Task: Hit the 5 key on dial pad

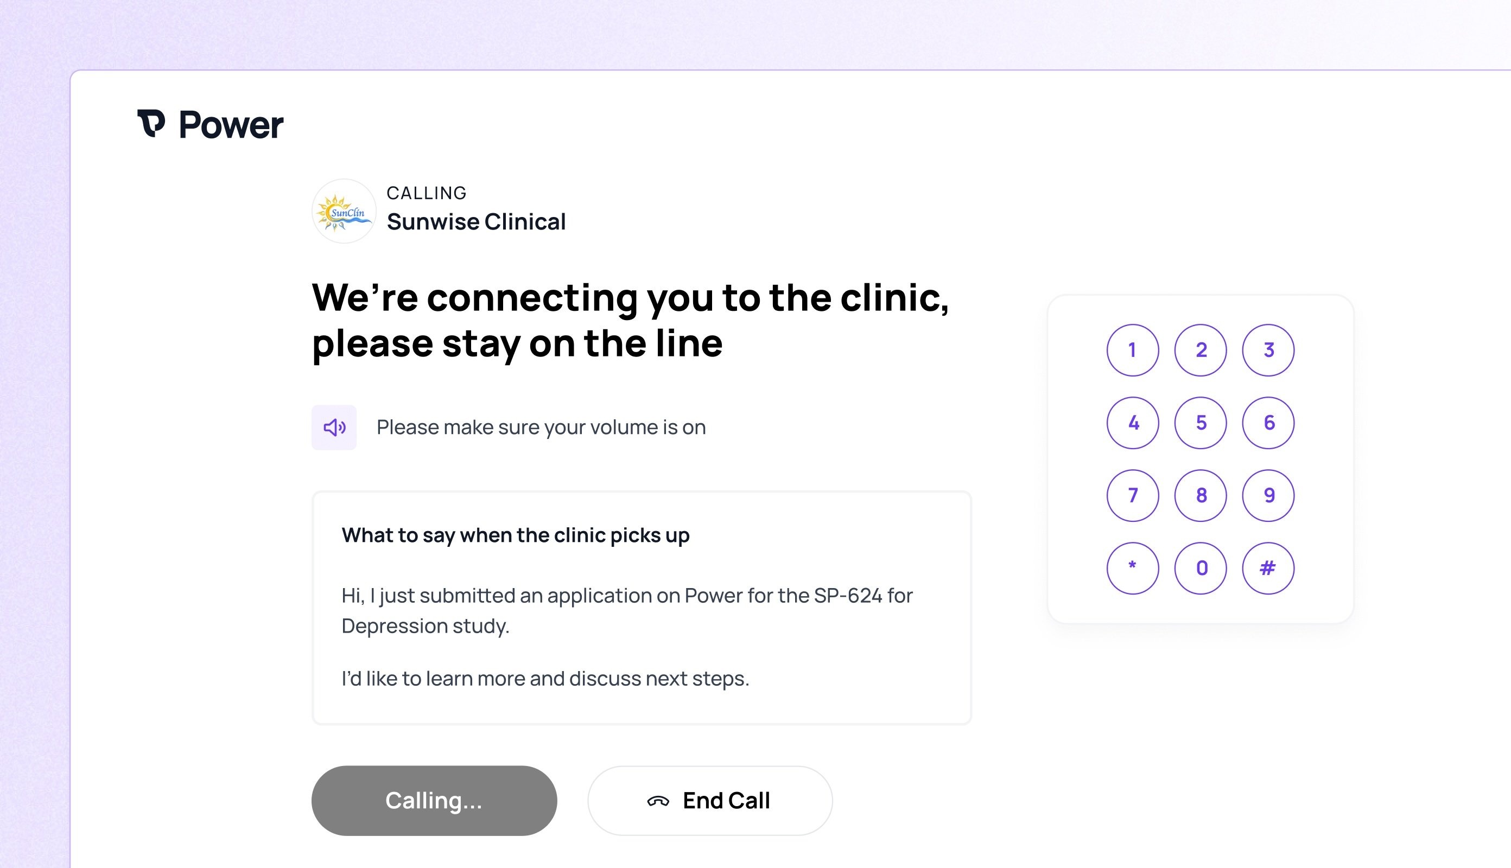Action: pos(1201,423)
